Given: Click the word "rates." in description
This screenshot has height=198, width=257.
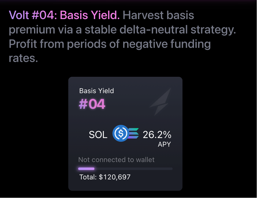Looking at the screenshot, I should click(23, 58).
